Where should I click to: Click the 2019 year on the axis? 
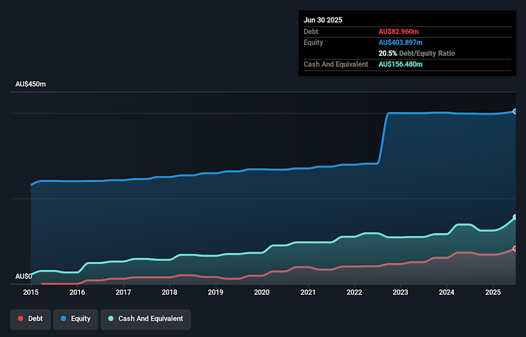pos(216,292)
